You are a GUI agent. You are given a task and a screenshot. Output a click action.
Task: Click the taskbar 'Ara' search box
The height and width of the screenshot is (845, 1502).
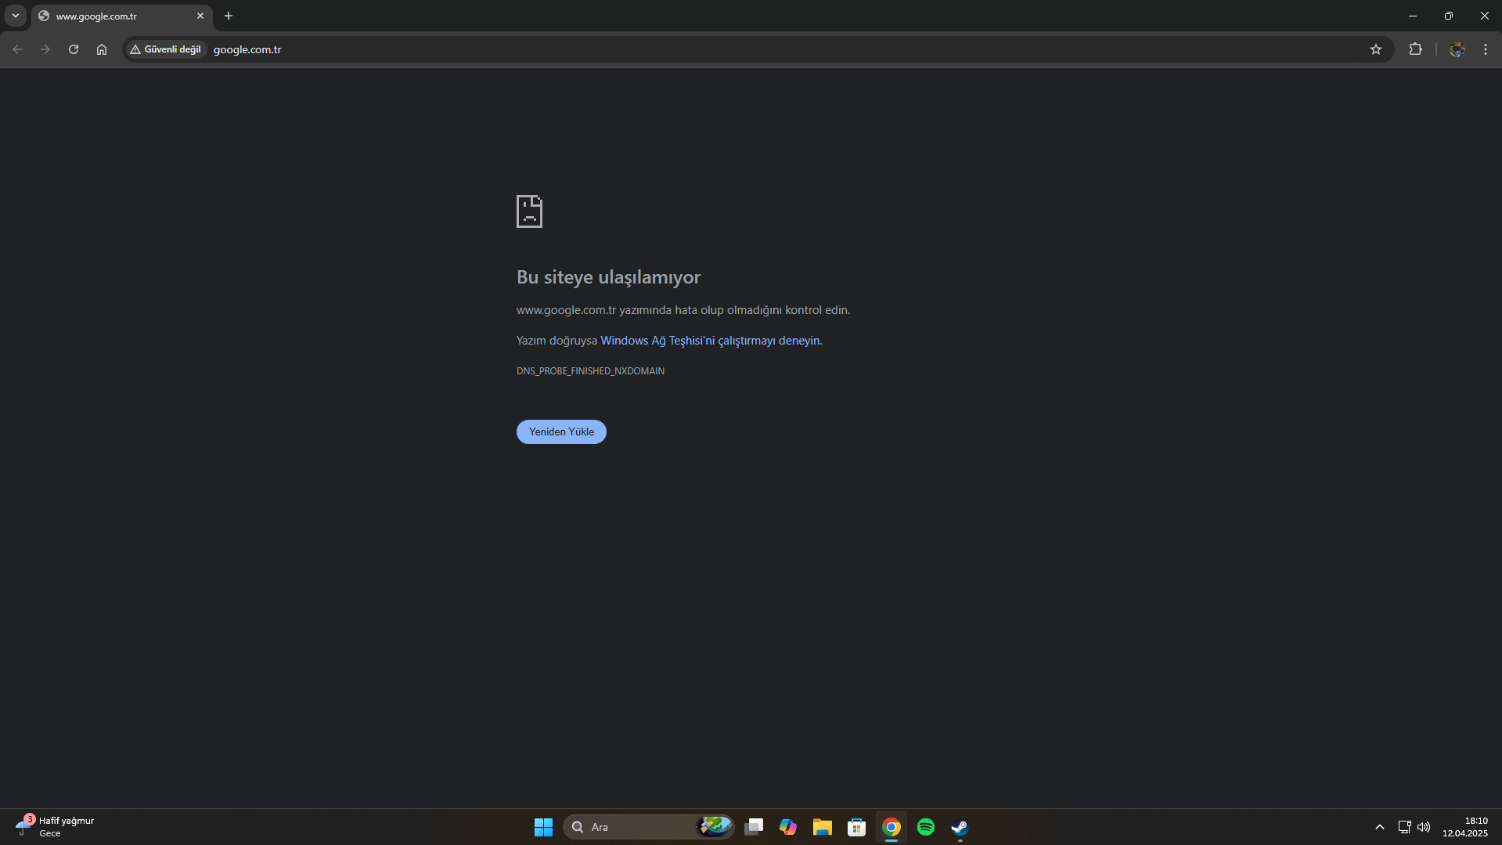pos(649,827)
